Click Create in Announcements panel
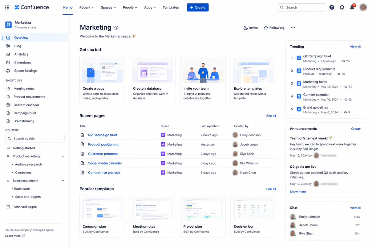This screenshot has width=372, height=248. 356,129
